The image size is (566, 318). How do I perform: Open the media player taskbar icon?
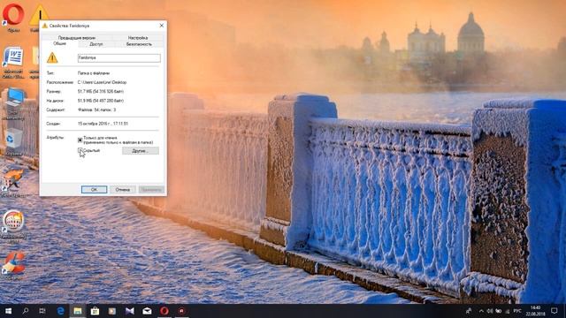(x=112, y=310)
